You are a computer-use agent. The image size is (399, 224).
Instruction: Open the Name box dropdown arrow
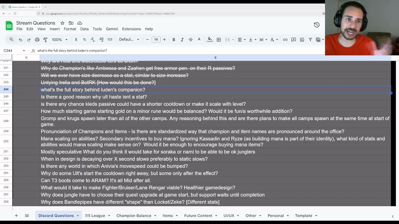24,51
